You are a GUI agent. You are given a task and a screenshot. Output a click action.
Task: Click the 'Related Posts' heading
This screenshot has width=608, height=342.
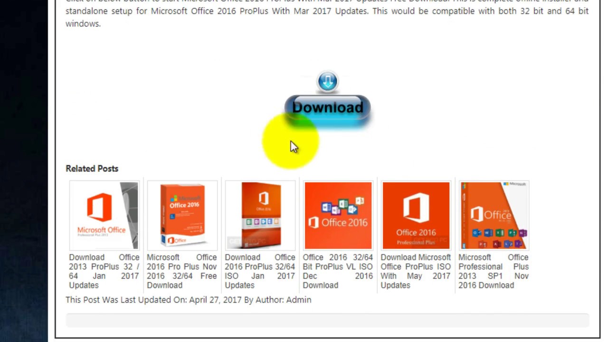(92, 169)
